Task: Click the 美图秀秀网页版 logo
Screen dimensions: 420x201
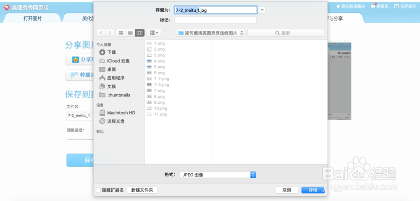Action: pyautogui.click(x=26, y=8)
